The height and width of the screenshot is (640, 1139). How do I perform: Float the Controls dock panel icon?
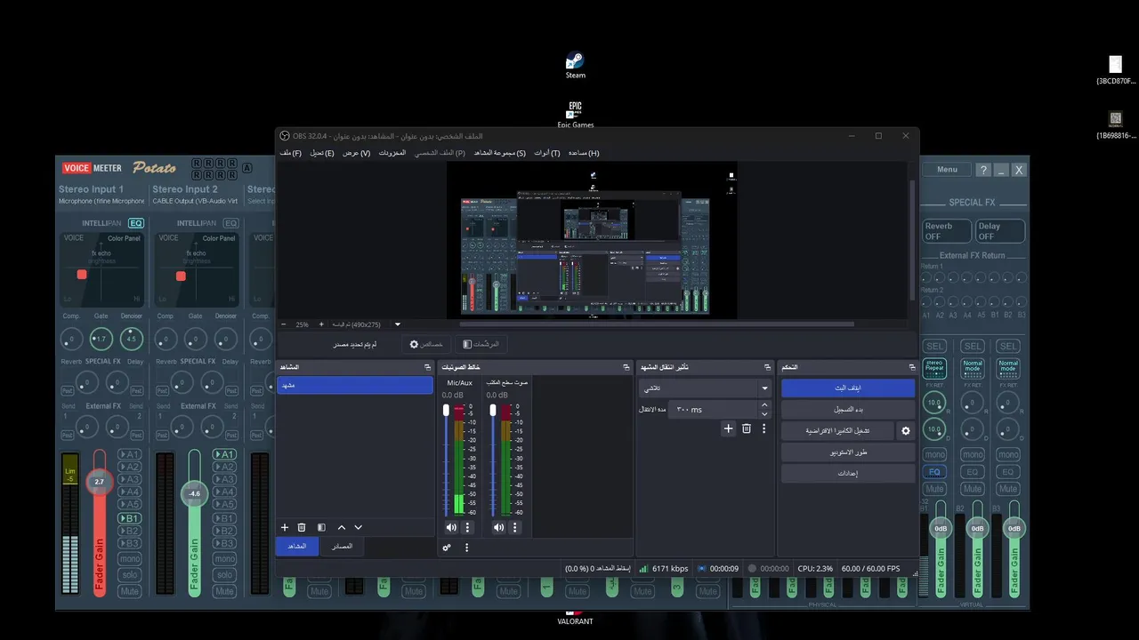(911, 367)
